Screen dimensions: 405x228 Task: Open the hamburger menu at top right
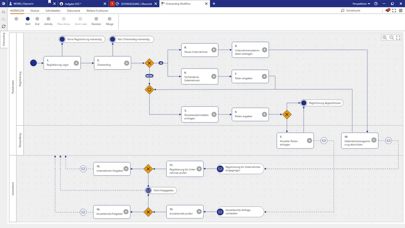click(401, 11)
